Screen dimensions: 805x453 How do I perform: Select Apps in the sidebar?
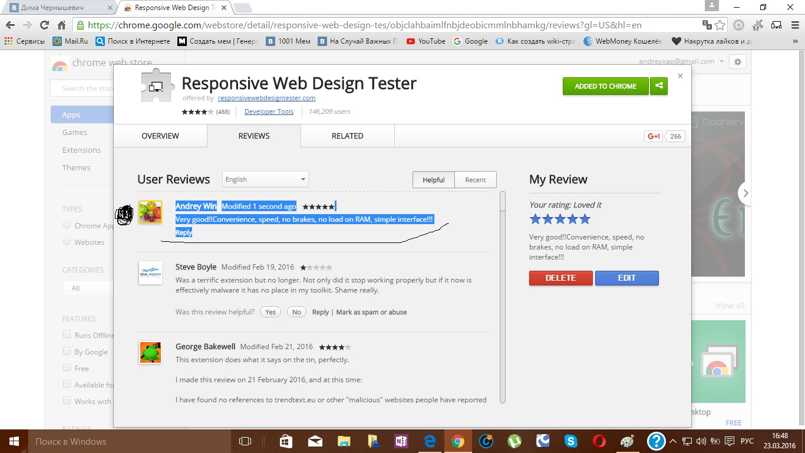pos(82,114)
